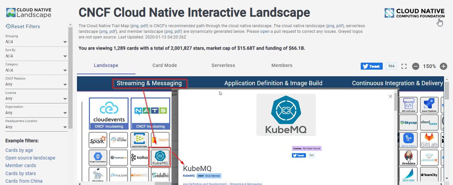This screenshot has width=453, height=185.
Task: Expand the Organization filter dropdown
Action: tap(36, 113)
